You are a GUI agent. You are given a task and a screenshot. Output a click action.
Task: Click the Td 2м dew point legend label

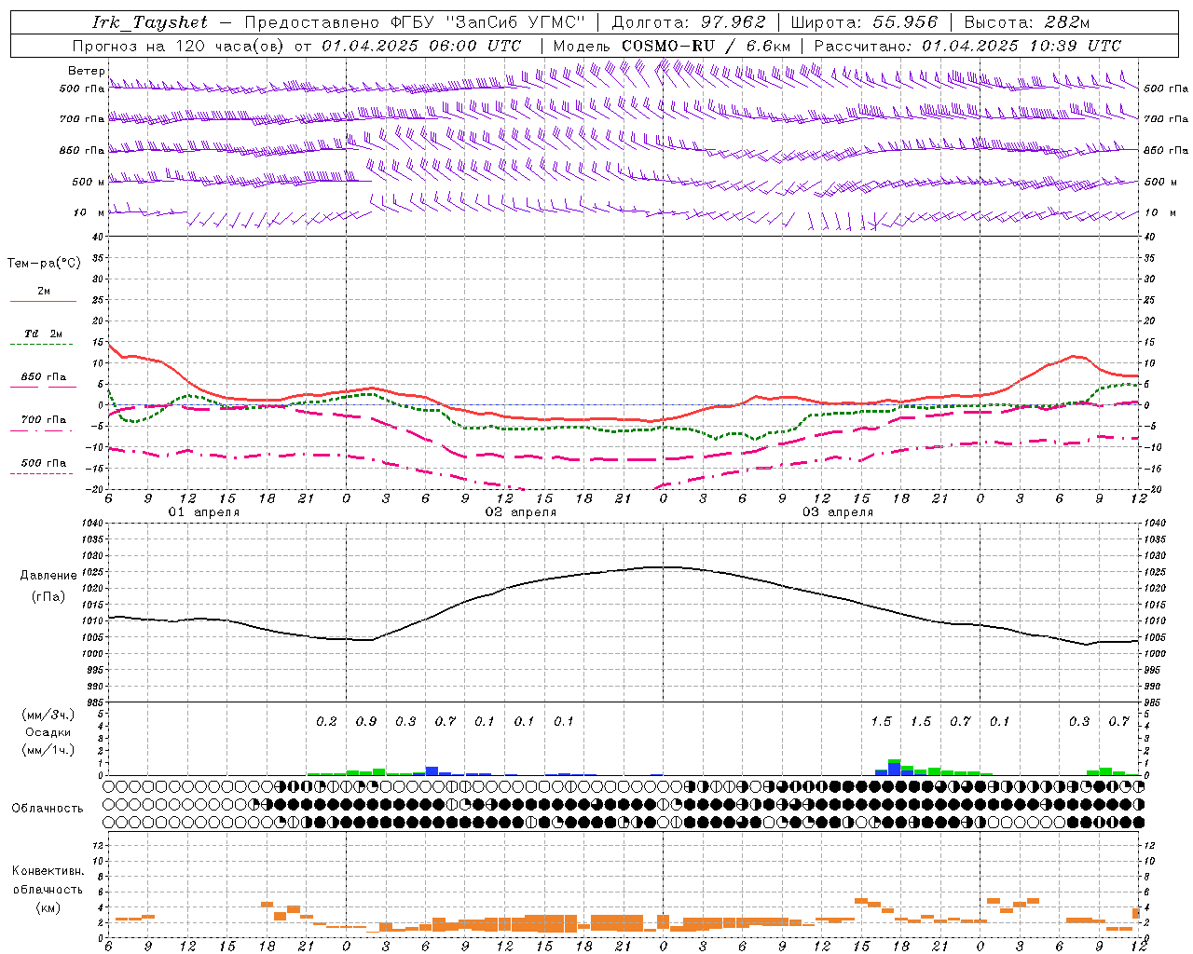44,334
